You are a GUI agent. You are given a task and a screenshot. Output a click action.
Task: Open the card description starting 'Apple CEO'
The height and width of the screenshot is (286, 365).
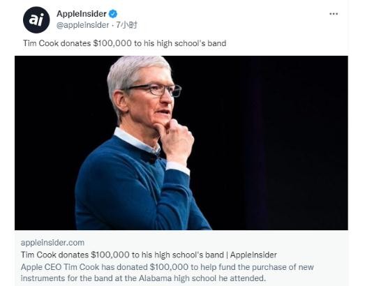coord(167,273)
